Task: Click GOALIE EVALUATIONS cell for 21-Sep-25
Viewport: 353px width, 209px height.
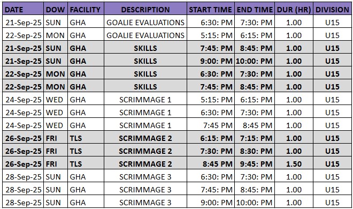Action: tap(145, 23)
